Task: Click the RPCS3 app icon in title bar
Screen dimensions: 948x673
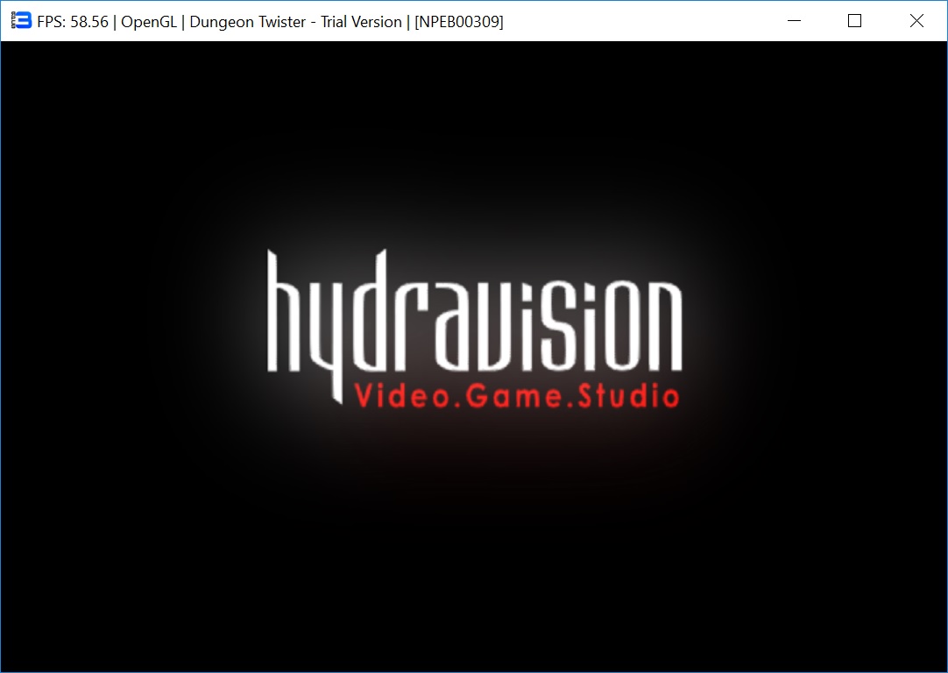Action: click(20, 20)
